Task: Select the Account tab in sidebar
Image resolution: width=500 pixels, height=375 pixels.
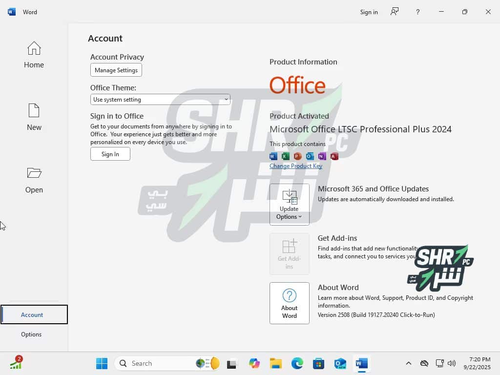Action: click(32, 315)
